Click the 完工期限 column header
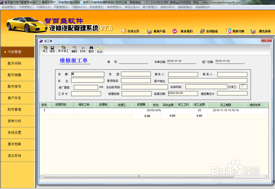275x189 pixels. point(226,105)
